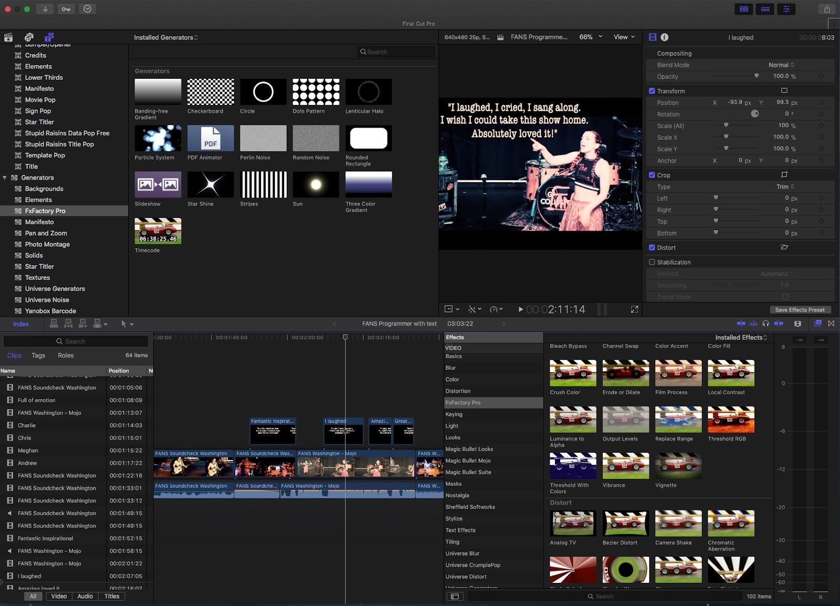Switch to the Info inspector icon

point(664,37)
